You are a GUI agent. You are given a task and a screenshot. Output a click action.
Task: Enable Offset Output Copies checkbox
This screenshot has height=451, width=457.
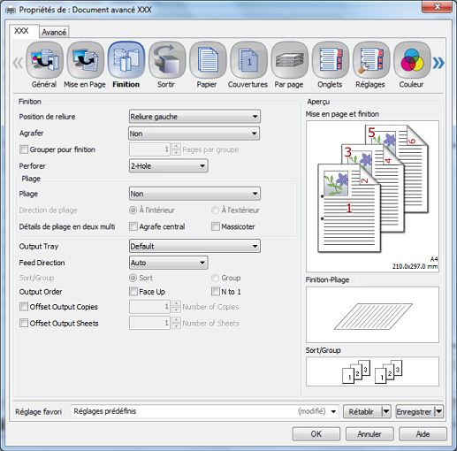coord(24,307)
